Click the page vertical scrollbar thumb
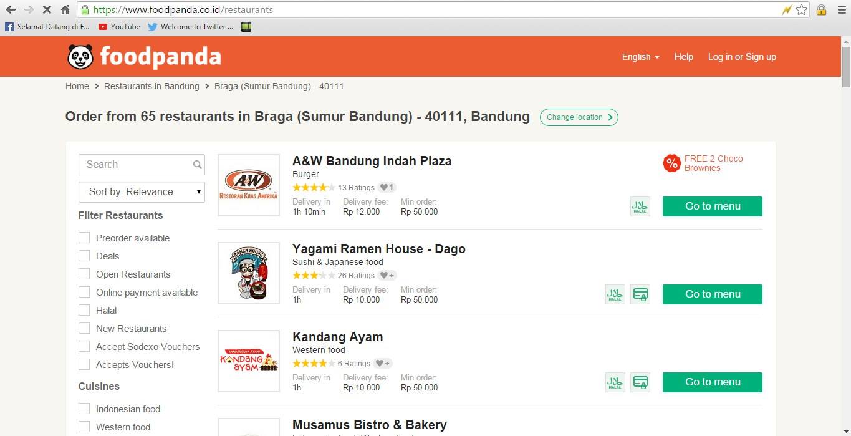The width and height of the screenshot is (851, 436). [846, 66]
